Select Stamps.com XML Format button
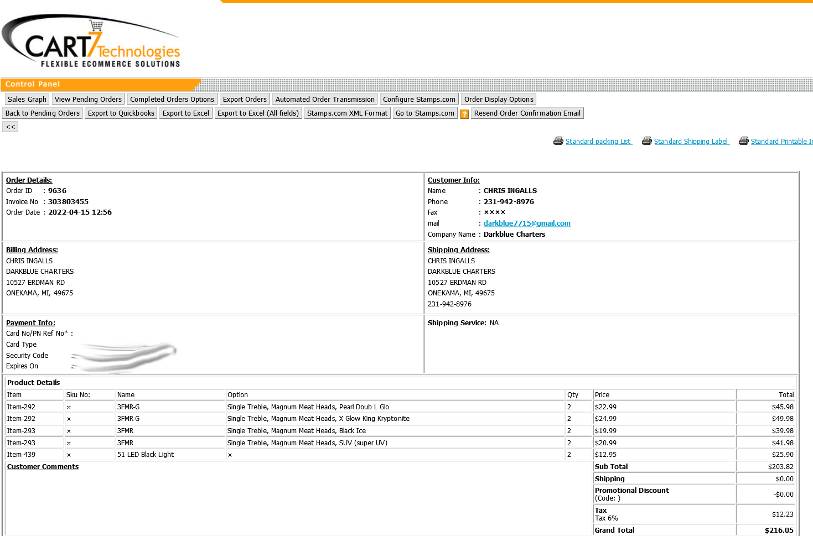The height and width of the screenshot is (536, 813). pyautogui.click(x=347, y=113)
